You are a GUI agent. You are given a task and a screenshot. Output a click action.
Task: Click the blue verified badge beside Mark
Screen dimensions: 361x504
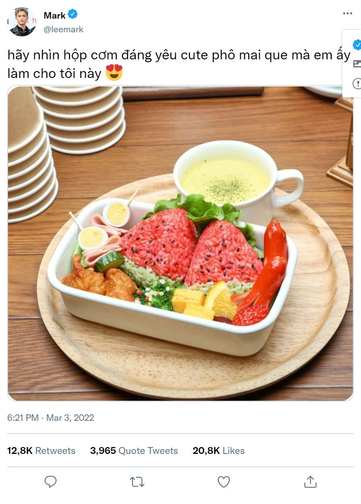(x=73, y=15)
